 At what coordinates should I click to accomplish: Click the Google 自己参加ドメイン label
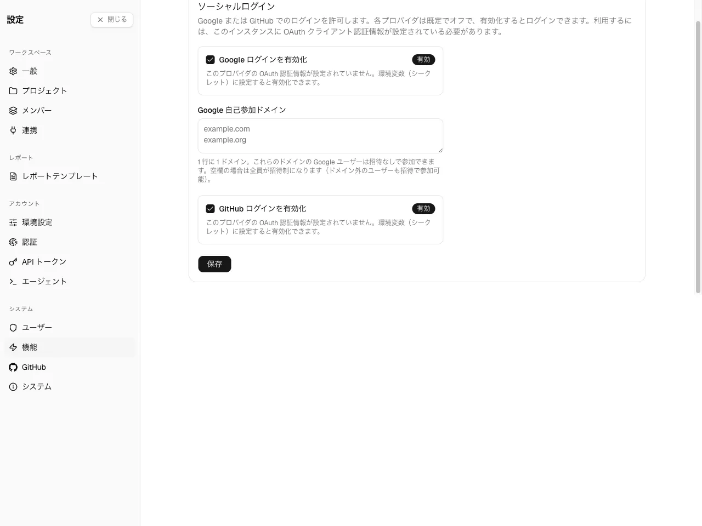point(242,110)
